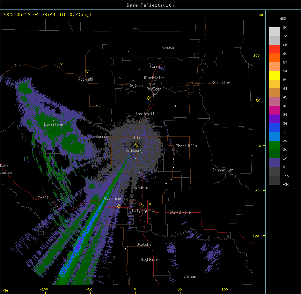301x294 pixels.
Task: Click the ThreeHills label
Action: (x=186, y=146)
